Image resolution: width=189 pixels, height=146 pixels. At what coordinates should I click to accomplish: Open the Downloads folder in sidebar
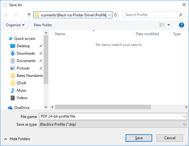click(x=26, y=53)
